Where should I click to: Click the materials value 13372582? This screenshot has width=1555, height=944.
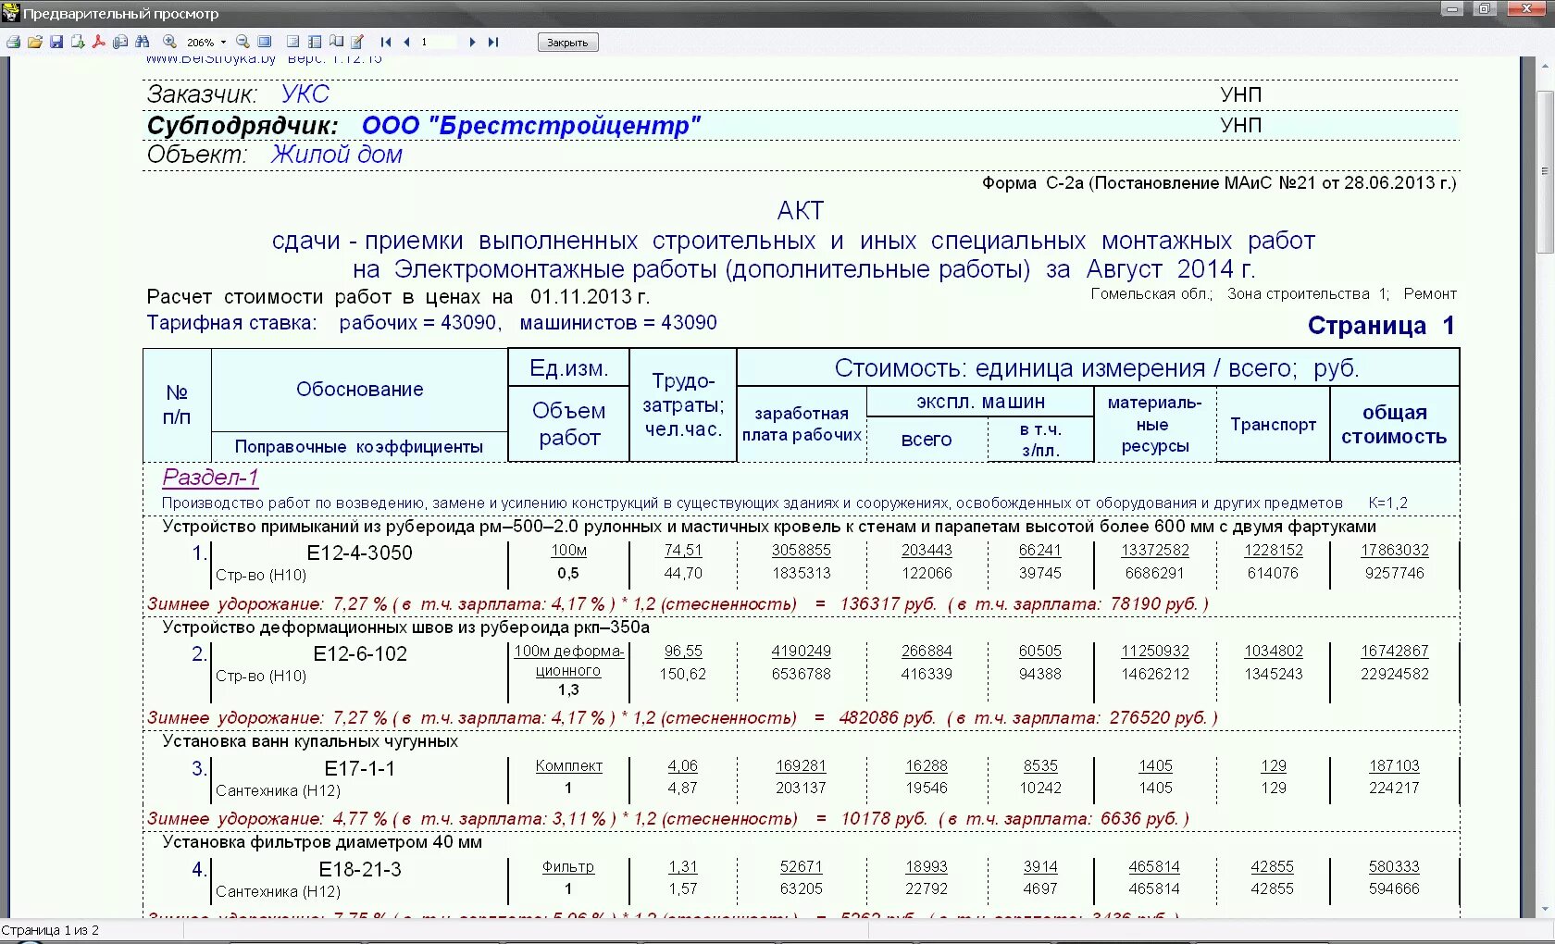click(1155, 550)
